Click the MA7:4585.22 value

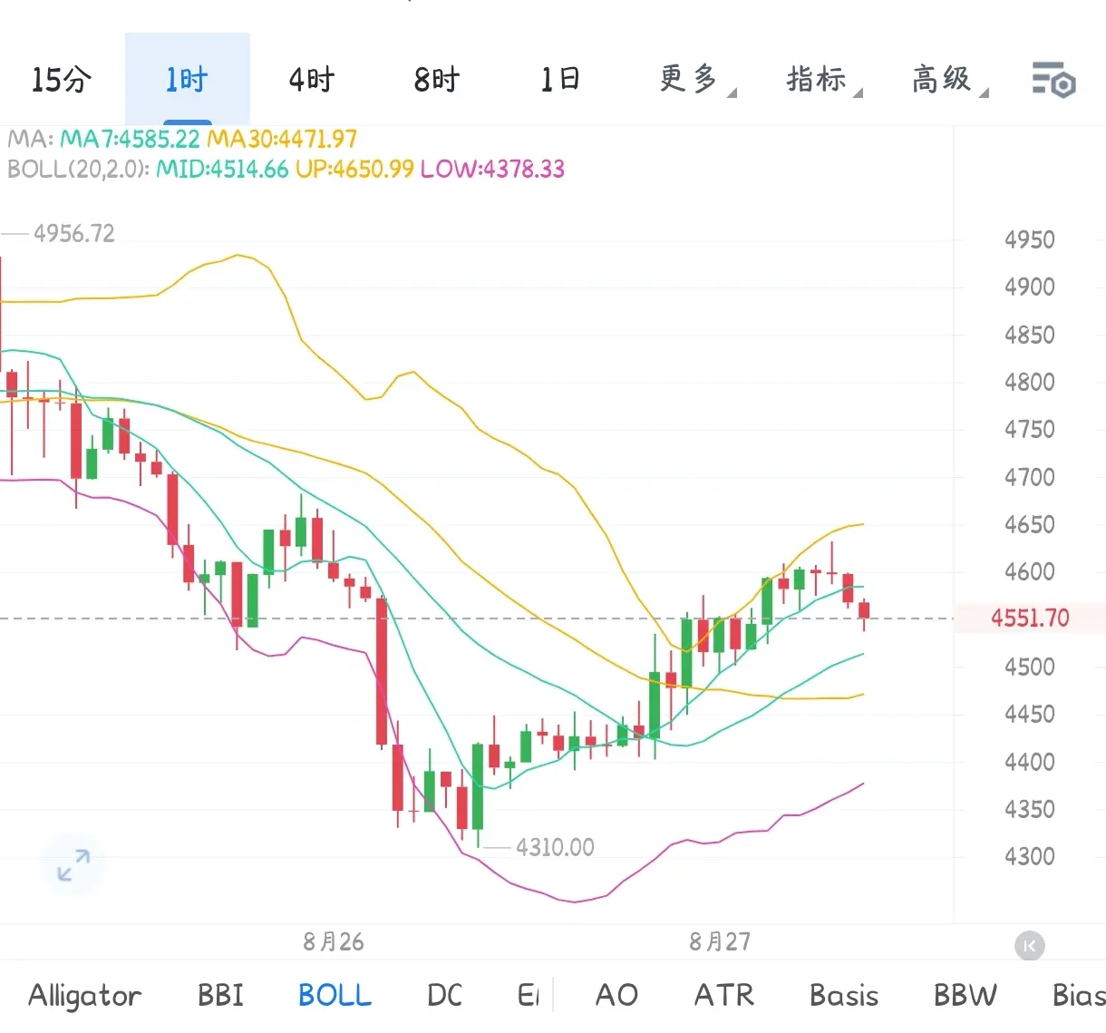pos(130,140)
